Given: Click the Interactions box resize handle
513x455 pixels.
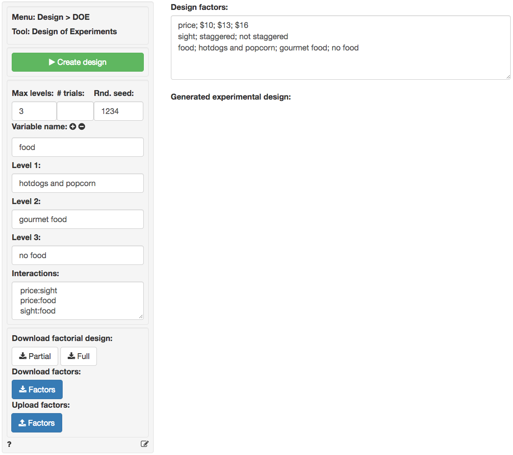Looking at the screenshot, I should point(141,317).
